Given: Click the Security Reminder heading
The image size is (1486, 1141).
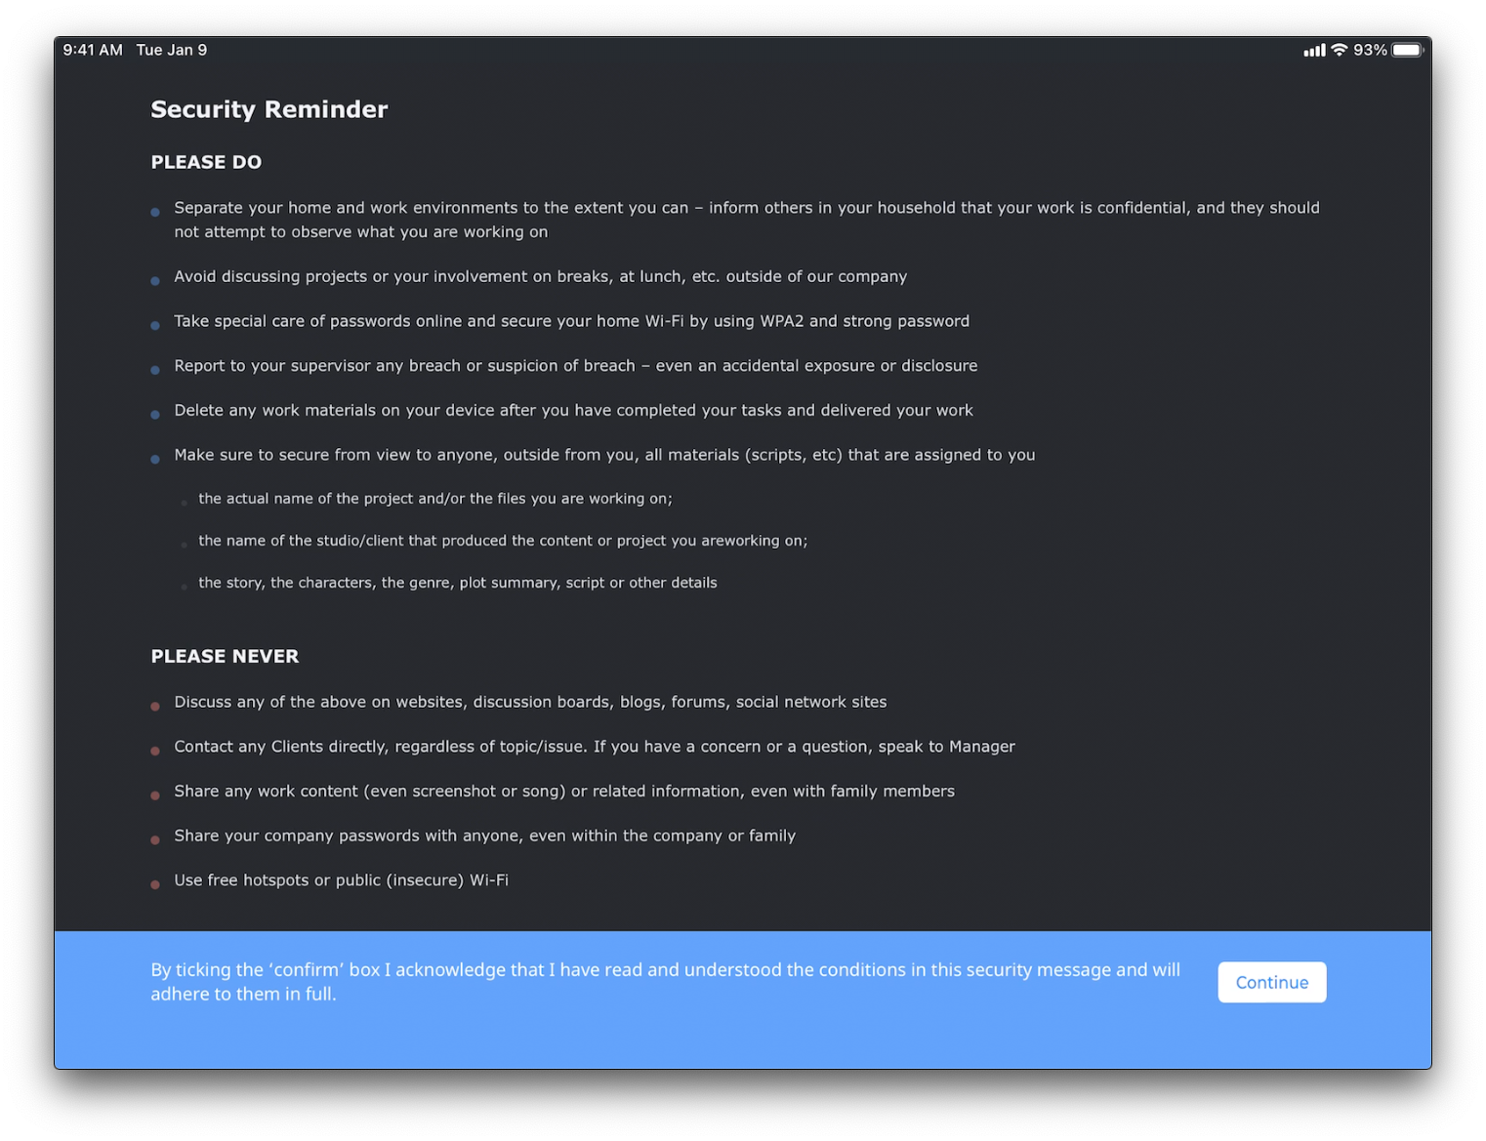Looking at the screenshot, I should pos(269,109).
